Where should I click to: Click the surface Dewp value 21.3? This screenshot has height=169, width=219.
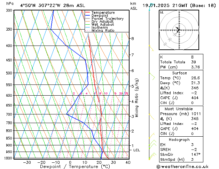[x=195, y=83]
